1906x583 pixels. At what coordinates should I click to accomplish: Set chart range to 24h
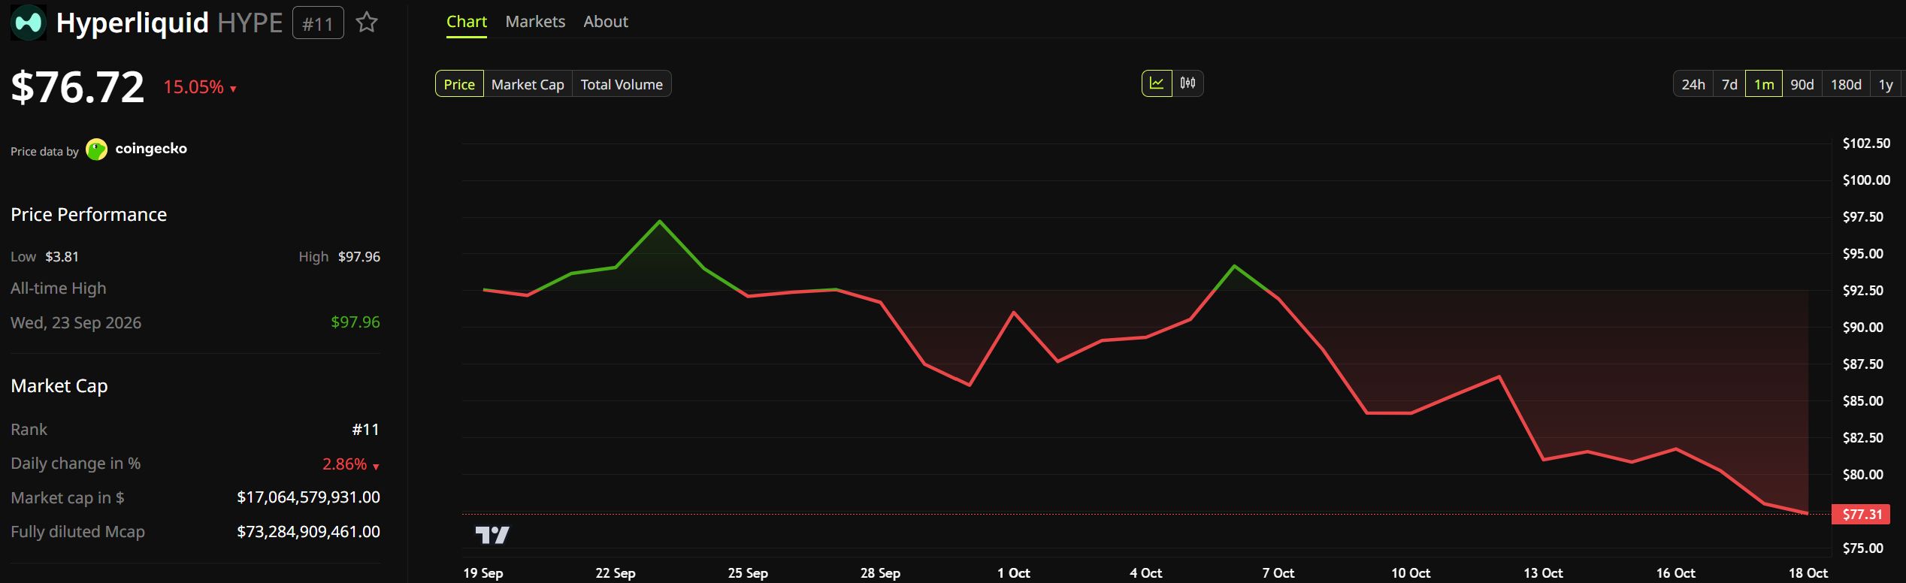(x=1693, y=84)
